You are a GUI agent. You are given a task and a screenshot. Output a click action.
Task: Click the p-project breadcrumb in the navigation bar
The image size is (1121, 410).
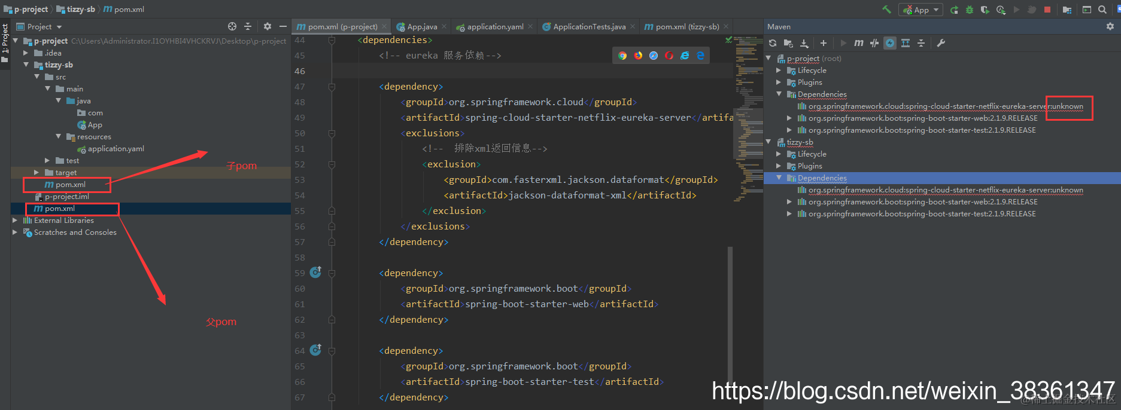pos(26,10)
